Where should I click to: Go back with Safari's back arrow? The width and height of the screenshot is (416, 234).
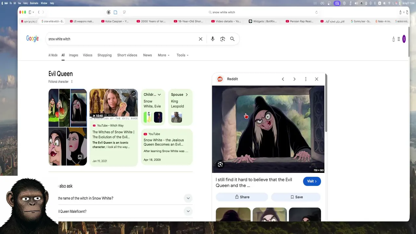click(39, 12)
